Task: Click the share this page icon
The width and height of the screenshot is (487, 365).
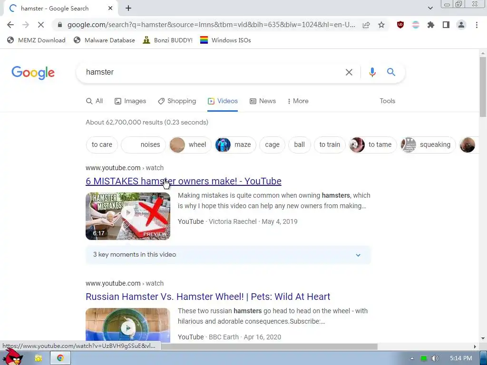Action: (x=366, y=25)
